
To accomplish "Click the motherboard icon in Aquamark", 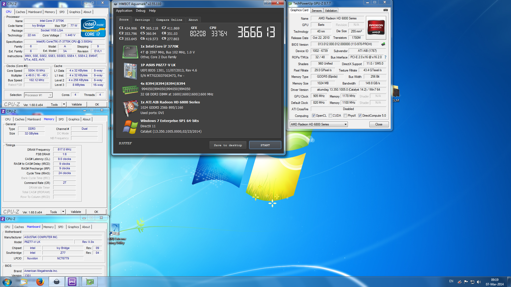I will tap(130, 71).
